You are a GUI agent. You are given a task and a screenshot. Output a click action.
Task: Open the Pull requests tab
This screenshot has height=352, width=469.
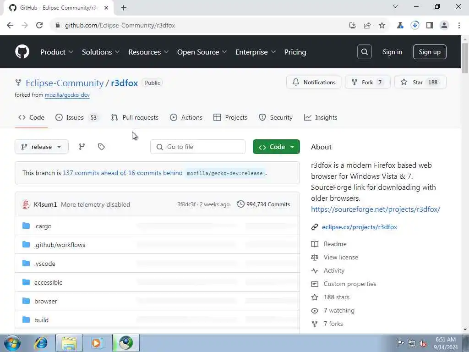coord(135,117)
